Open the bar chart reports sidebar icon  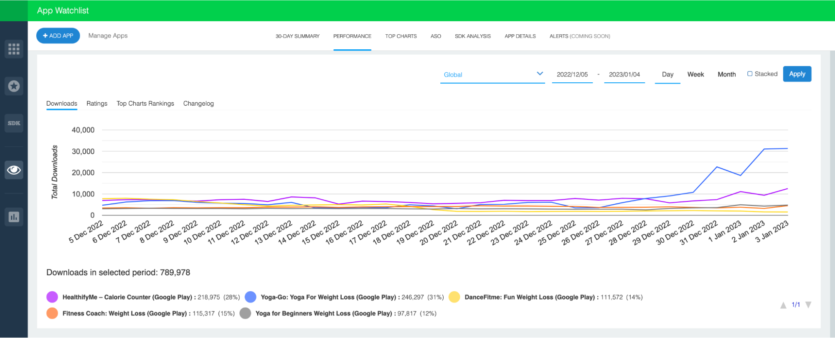[x=14, y=217]
